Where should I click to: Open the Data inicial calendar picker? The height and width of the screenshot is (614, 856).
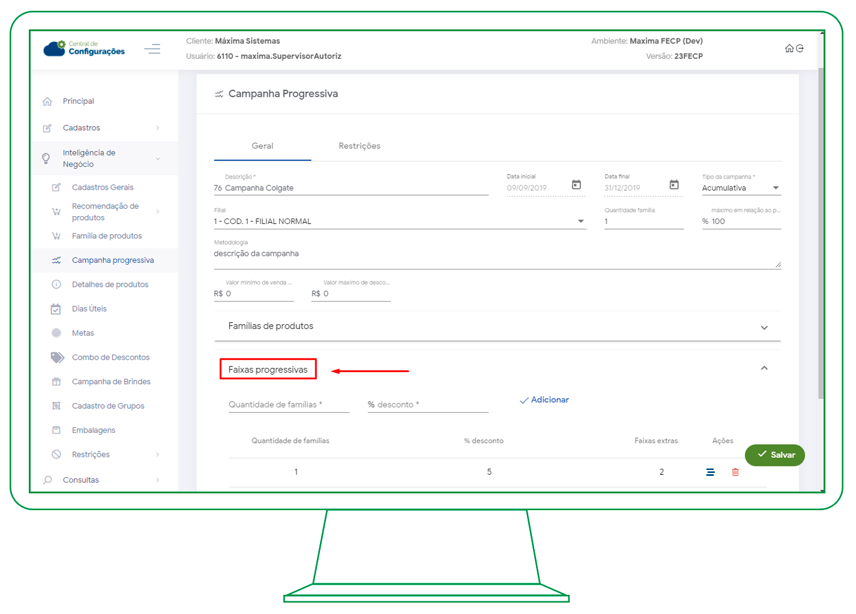pyautogui.click(x=576, y=185)
